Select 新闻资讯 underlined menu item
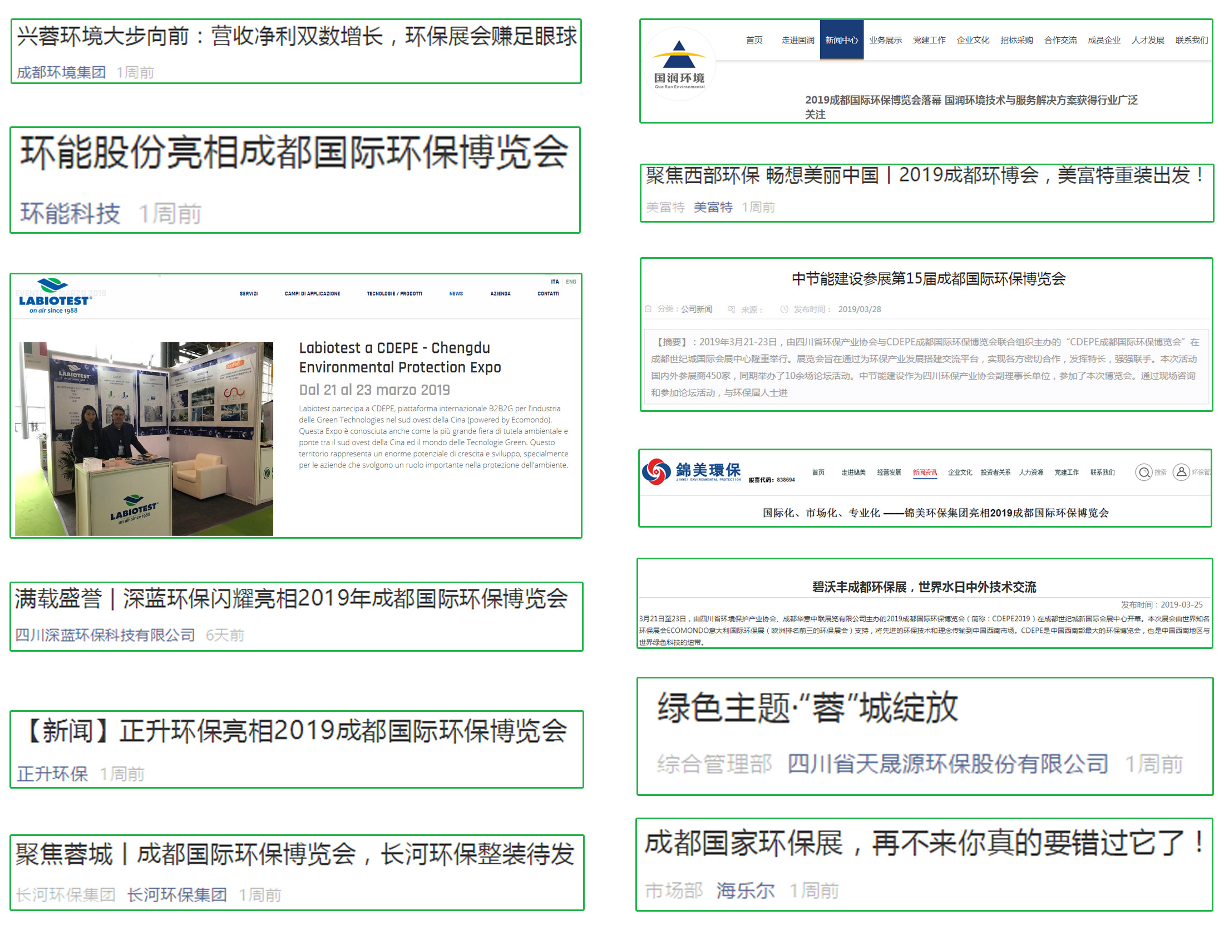 tap(925, 473)
